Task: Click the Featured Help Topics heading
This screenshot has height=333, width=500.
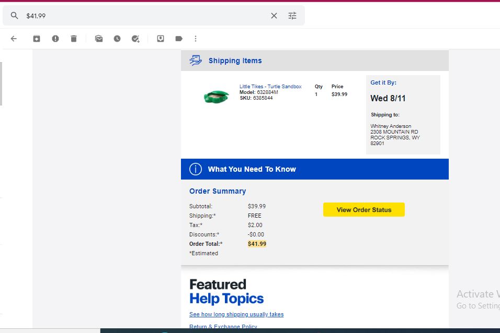Action: pos(226,292)
